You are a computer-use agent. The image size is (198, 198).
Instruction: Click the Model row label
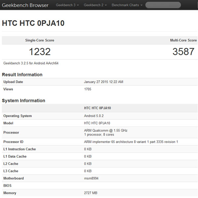[8, 123]
